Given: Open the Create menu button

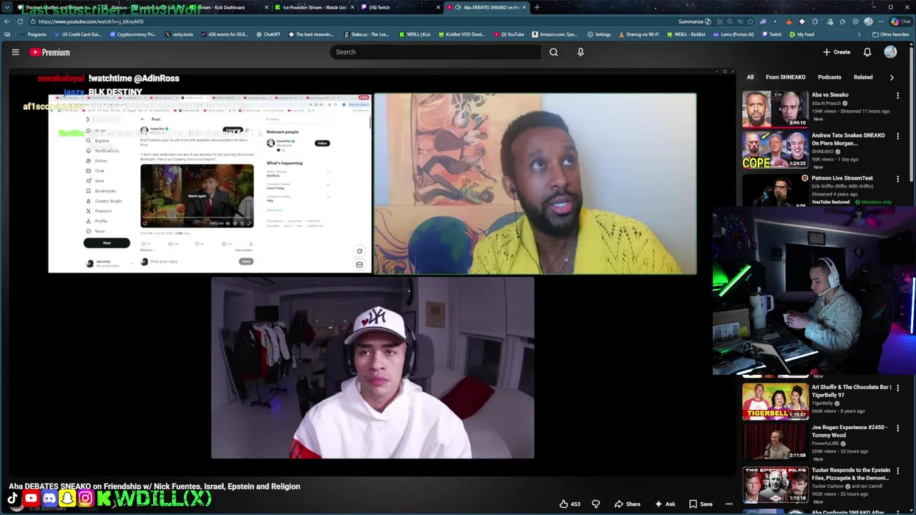Looking at the screenshot, I should pyautogui.click(x=837, y=52).
